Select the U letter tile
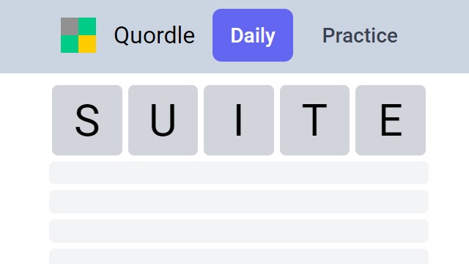This screenshot has width=469, height=264. point(163,120)
